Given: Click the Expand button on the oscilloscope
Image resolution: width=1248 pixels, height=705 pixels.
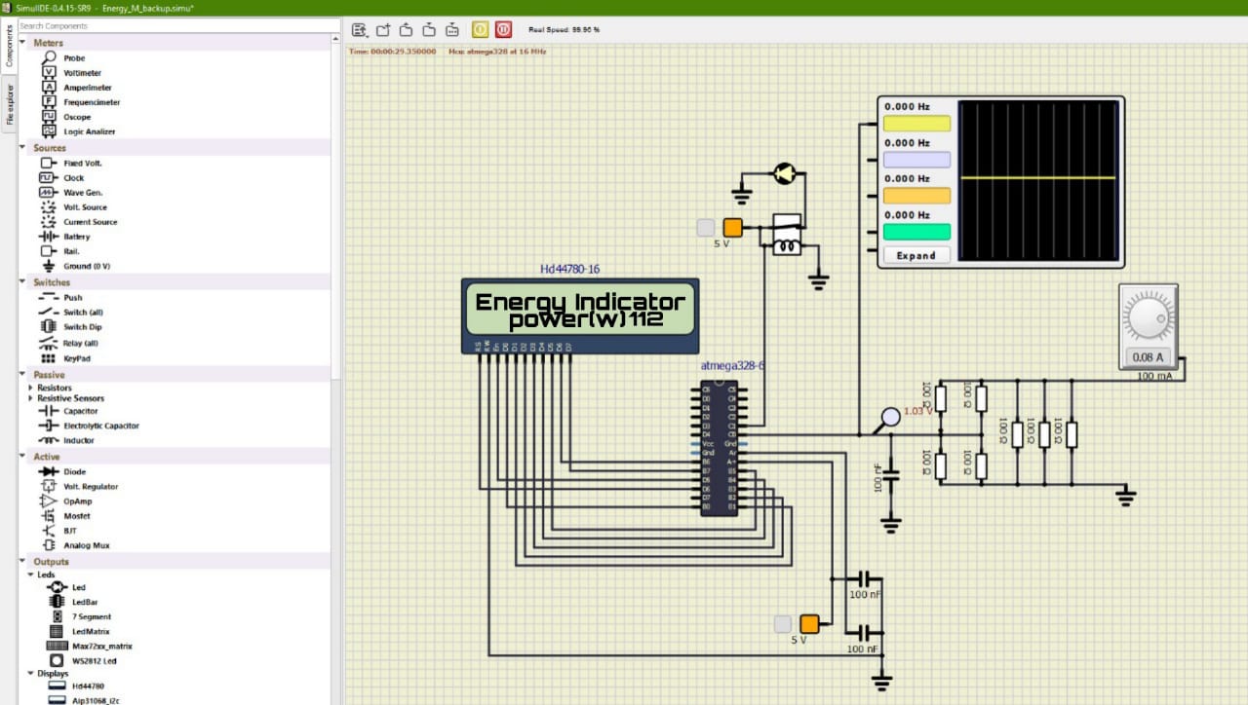Looking at the screenshot, I should (x=916, y=256).
